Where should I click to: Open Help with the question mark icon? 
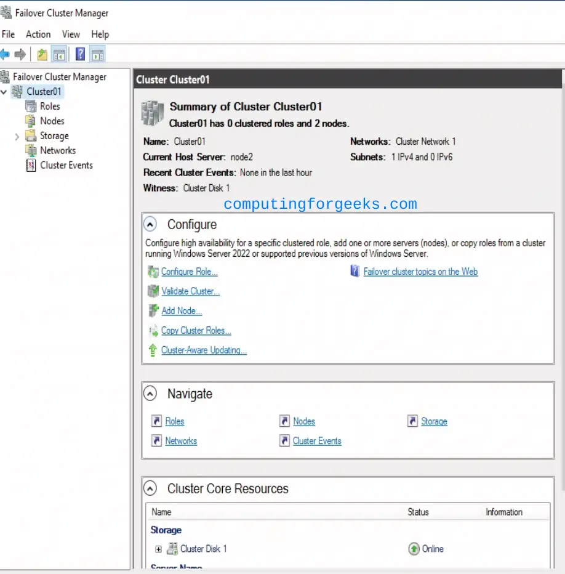coord(80,54)
